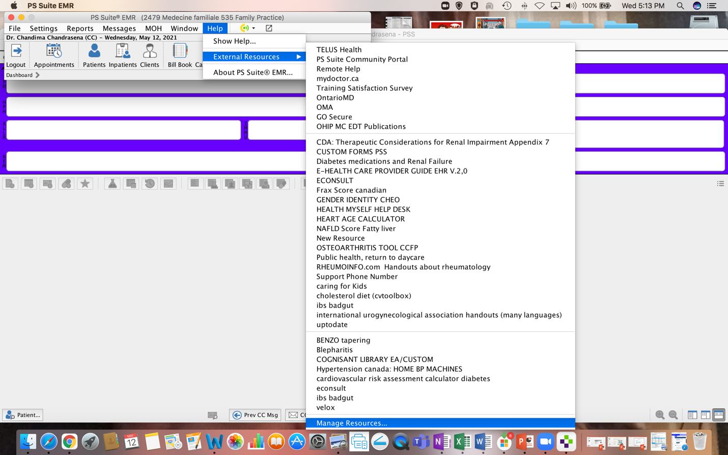Open the Inpatients toolbar icon
Image resolution: width=728 pixels, height=455 pixels.
point(123,55)
